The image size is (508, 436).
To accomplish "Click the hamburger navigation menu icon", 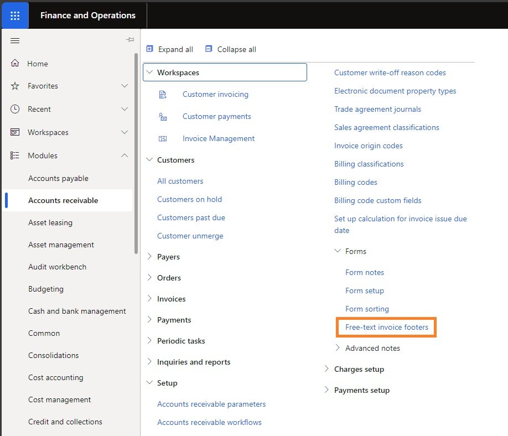I will click(15, 40).
